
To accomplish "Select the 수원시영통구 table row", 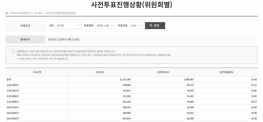I will pos(132,102).
